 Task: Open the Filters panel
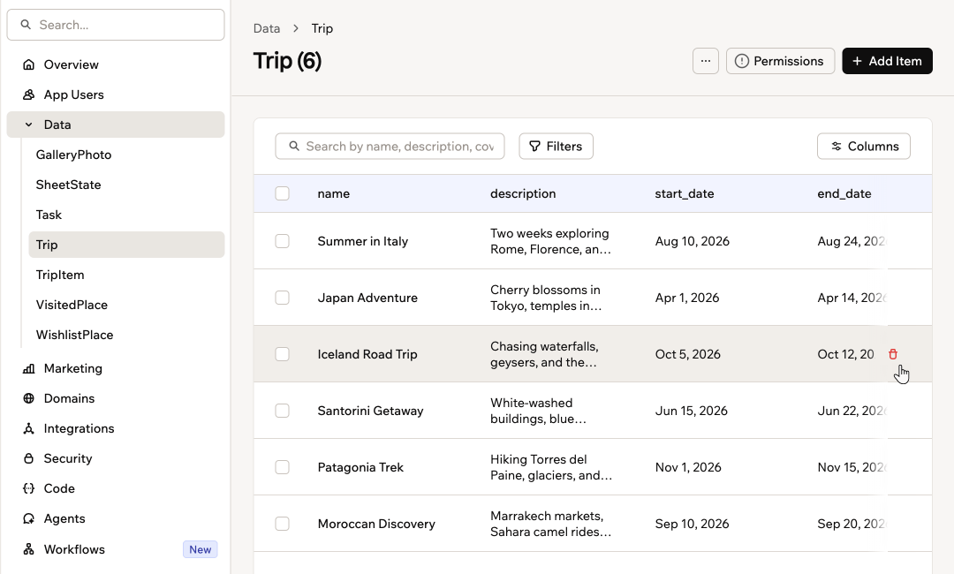tap(556, 146)
